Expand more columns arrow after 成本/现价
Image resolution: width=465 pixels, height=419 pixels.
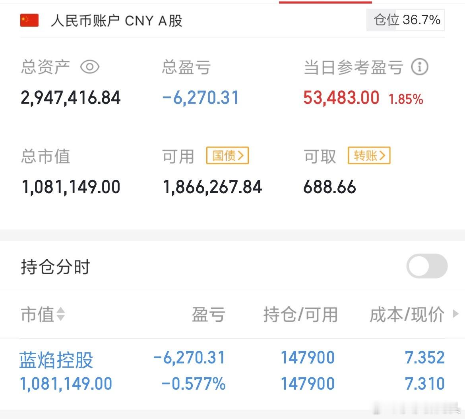(x=455, y=313)
